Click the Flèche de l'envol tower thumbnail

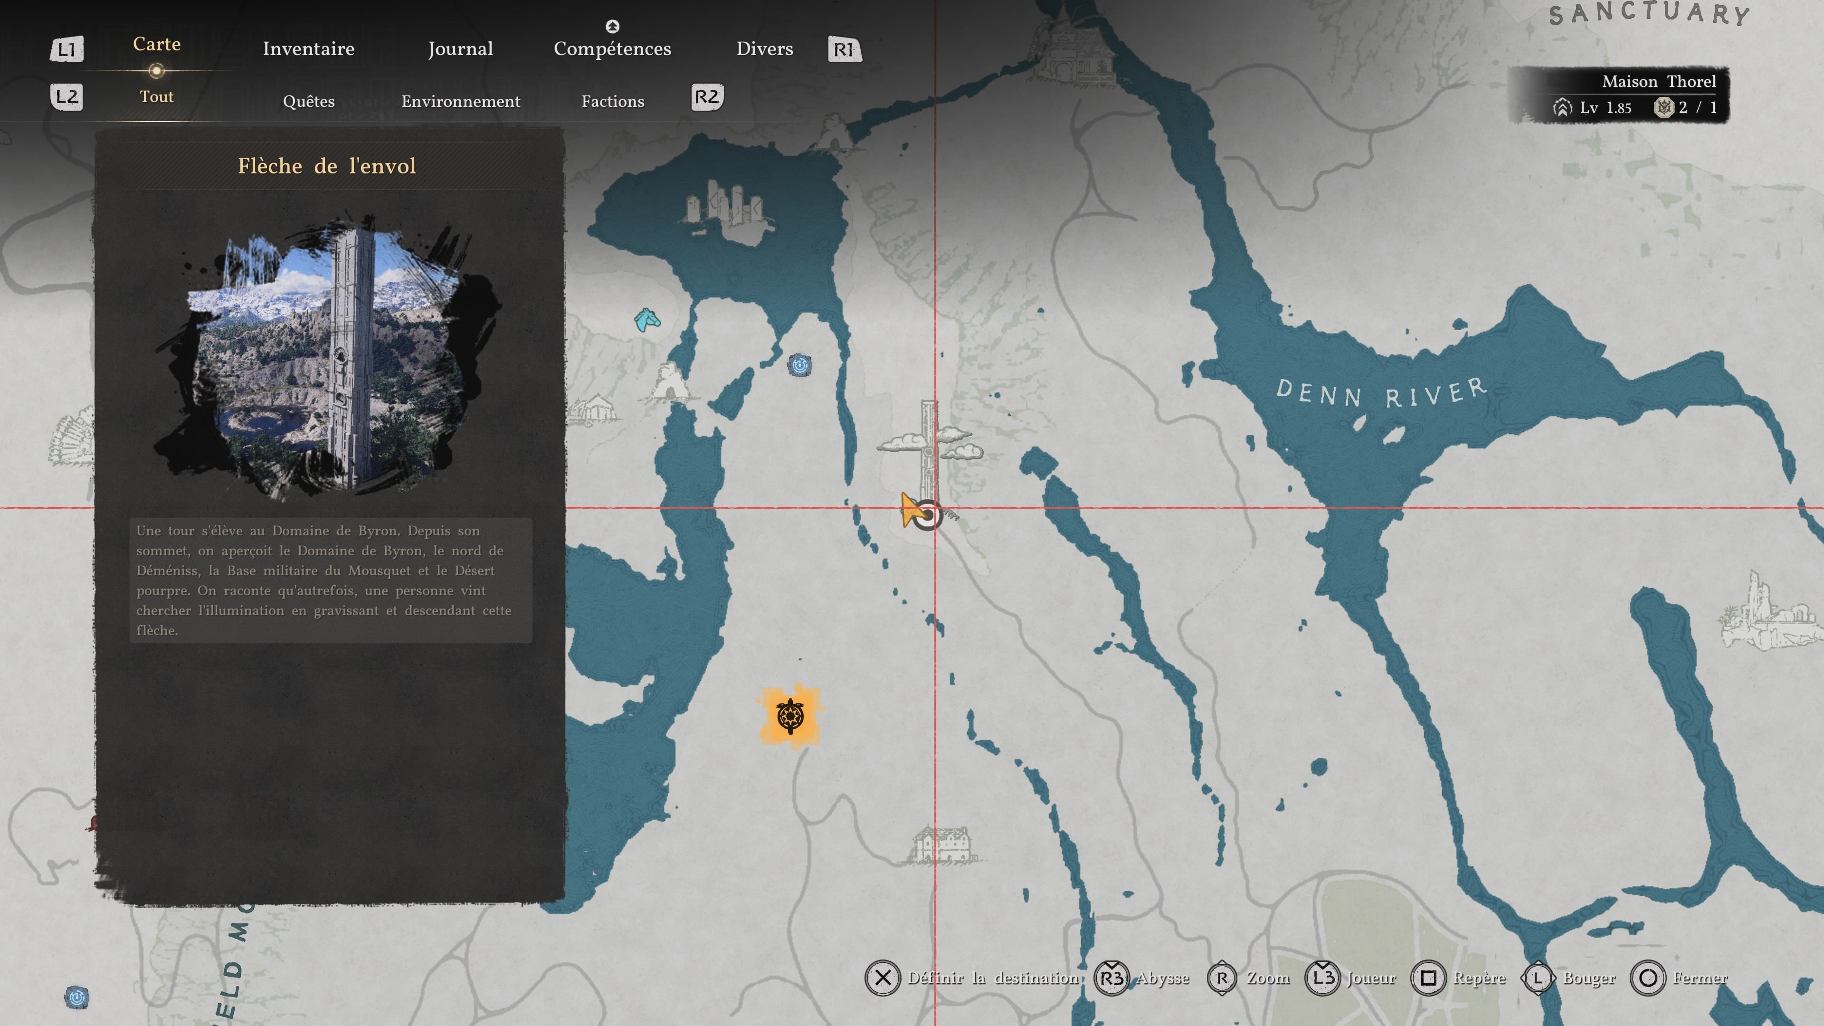point(328,356)
